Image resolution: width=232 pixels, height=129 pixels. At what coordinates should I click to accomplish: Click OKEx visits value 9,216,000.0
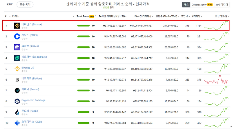[172, 123]
